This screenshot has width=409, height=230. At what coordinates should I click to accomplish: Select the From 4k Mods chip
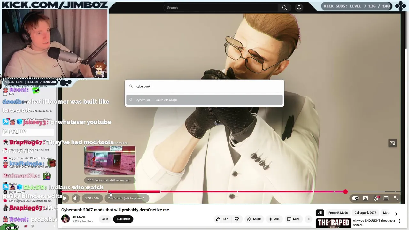coord(338,213)
